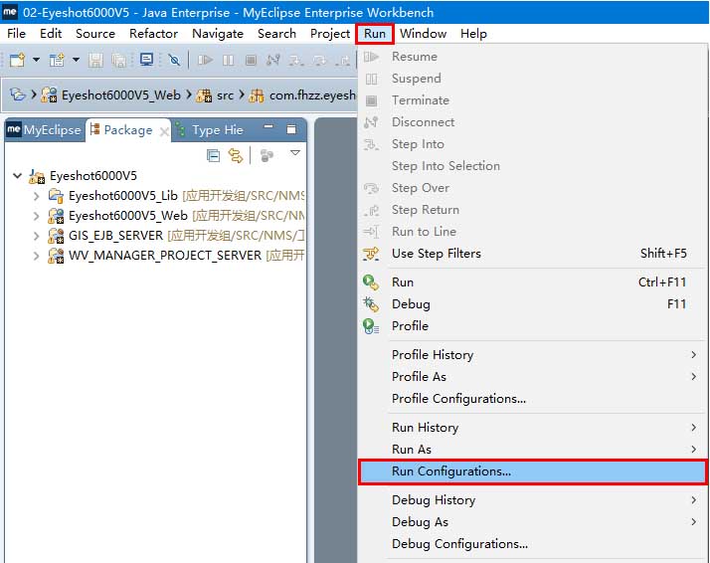Open dropdown beside the new project icon
The width and height of the screenshot is (710, 563).
click(x=76, y=60)
